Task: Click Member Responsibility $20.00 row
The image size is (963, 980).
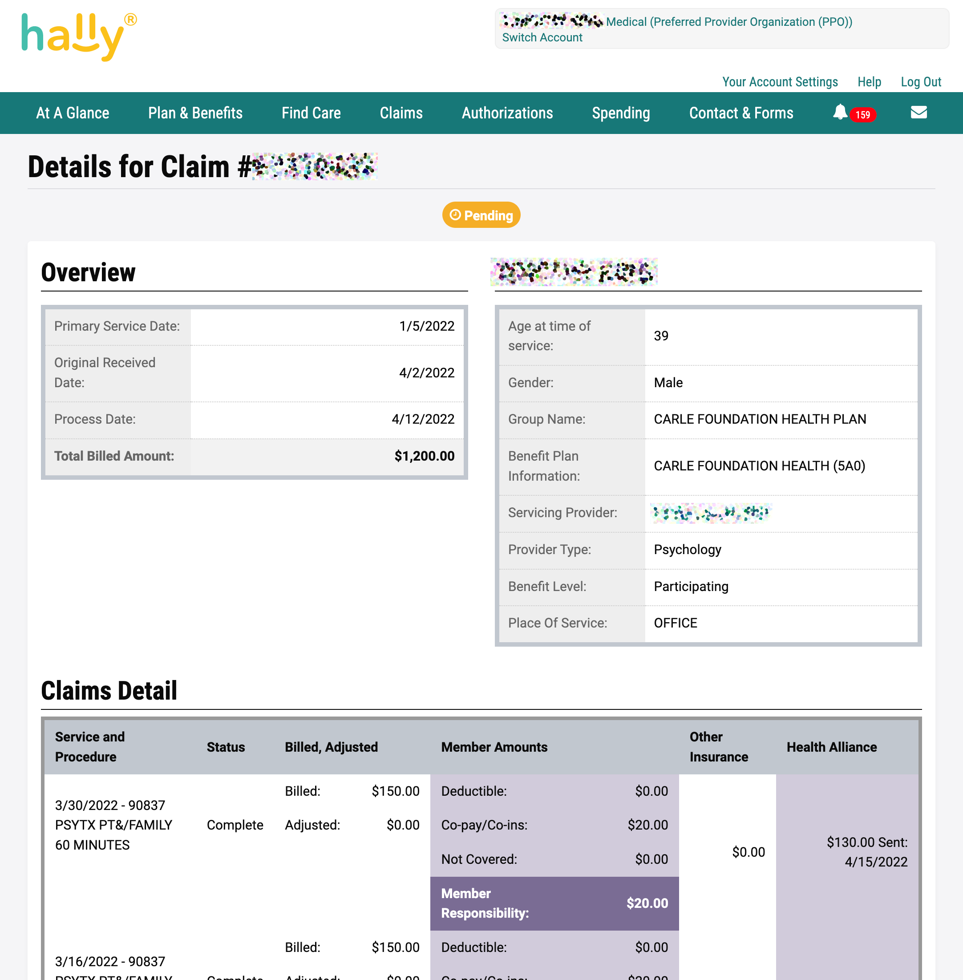Action: 554,903
